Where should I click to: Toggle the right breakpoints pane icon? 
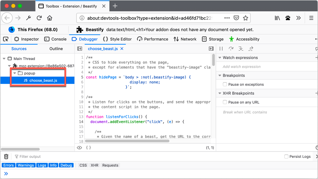tap(211, 49)
